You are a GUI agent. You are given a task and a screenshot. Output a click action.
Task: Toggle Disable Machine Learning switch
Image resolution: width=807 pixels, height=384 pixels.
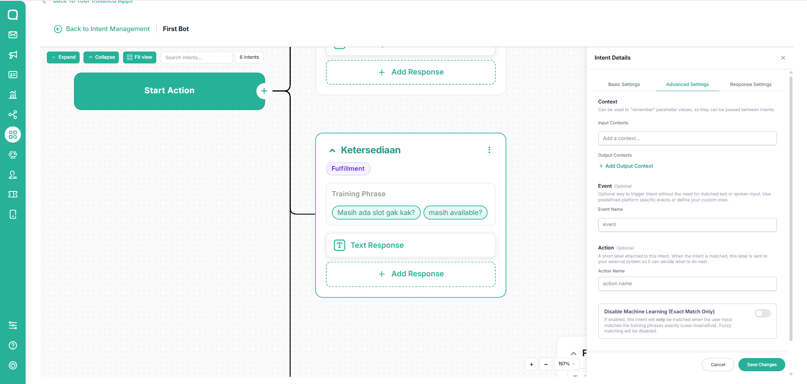pos(763,313)
